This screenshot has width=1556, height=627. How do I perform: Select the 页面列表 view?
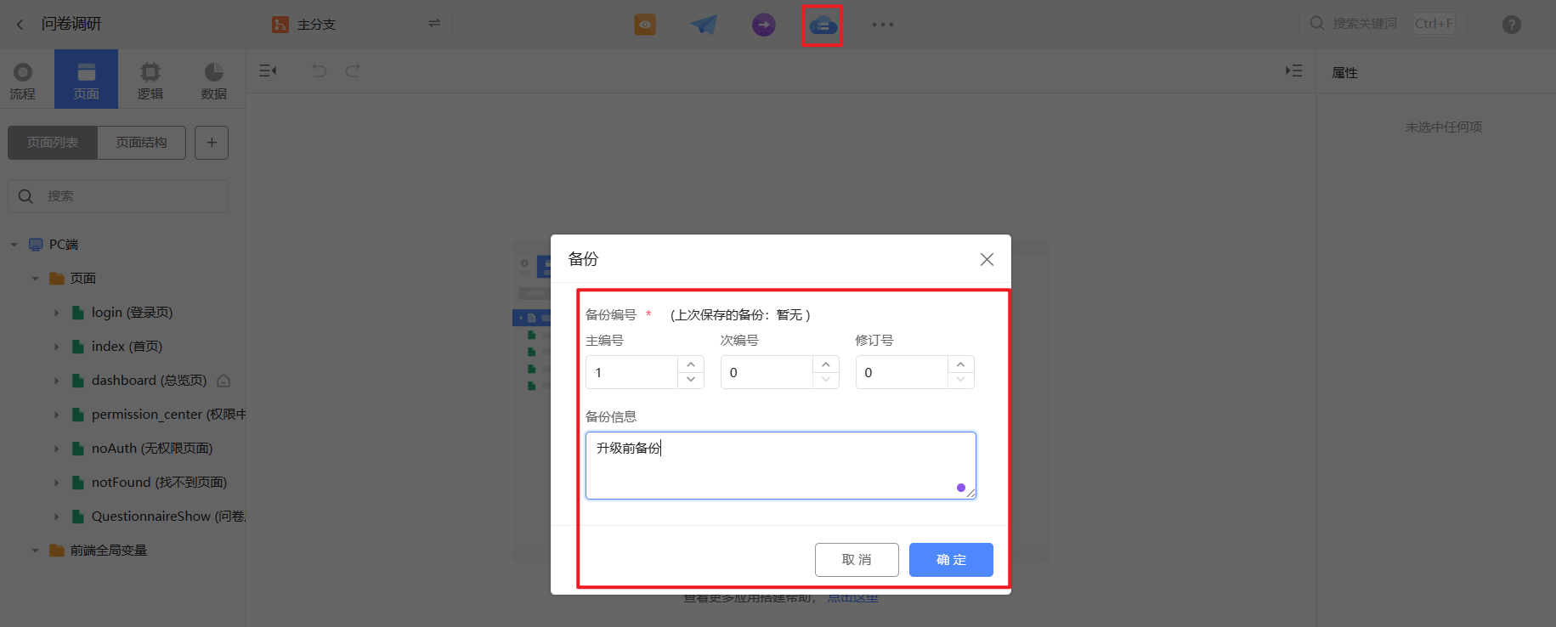tap(53, 143)
